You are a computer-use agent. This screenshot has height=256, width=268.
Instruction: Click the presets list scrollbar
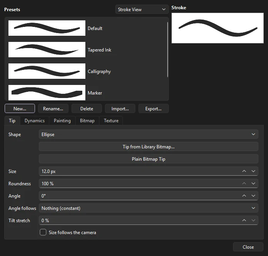(168, 50)
